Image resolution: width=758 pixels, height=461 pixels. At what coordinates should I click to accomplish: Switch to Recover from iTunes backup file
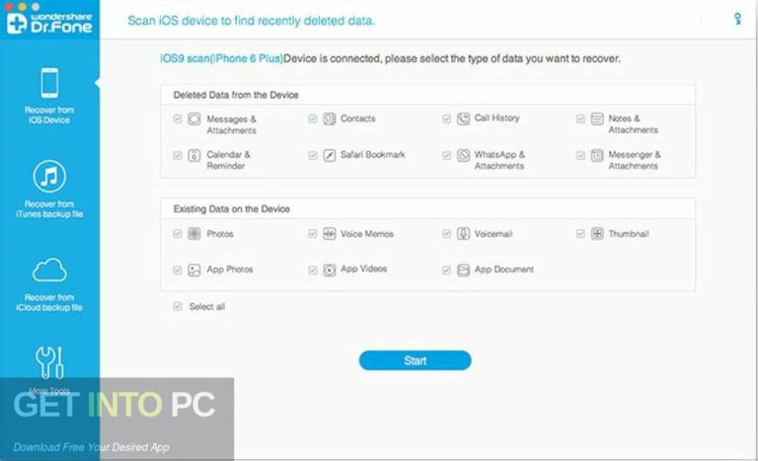click(x=49, y=191)
